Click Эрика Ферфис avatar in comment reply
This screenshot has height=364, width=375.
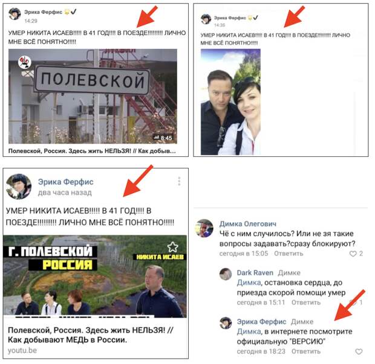click(x=226, y=323)
